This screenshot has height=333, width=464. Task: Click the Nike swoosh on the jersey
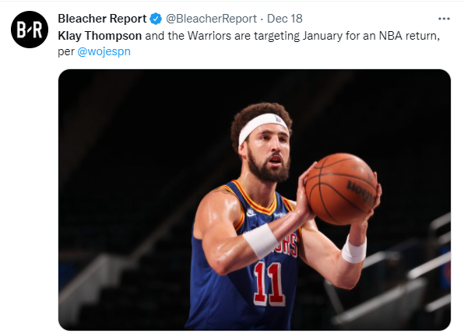[251, 212]
